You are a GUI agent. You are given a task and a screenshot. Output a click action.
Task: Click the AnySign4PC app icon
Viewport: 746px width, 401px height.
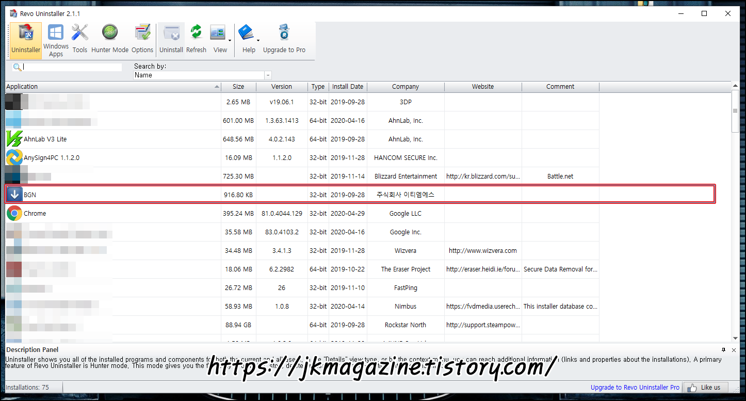14,157
